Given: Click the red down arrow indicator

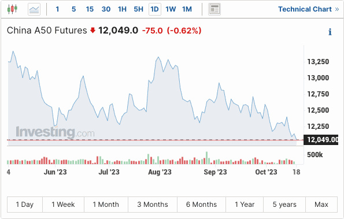Looking at the screenshot, I should (93, 30).
